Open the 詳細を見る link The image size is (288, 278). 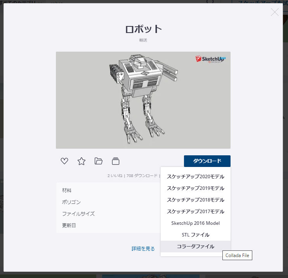pos(143,248)
